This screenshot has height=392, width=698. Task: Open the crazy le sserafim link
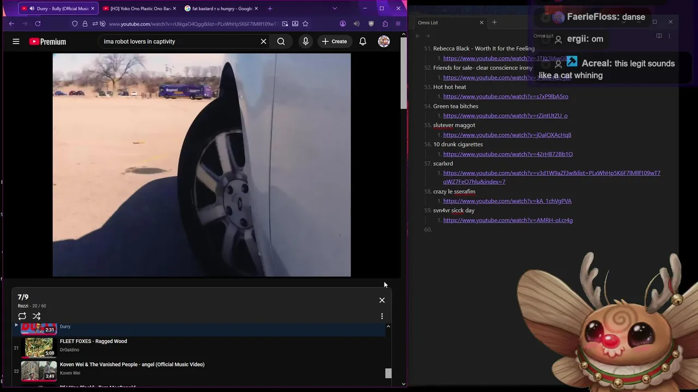(x=507, y=201)
